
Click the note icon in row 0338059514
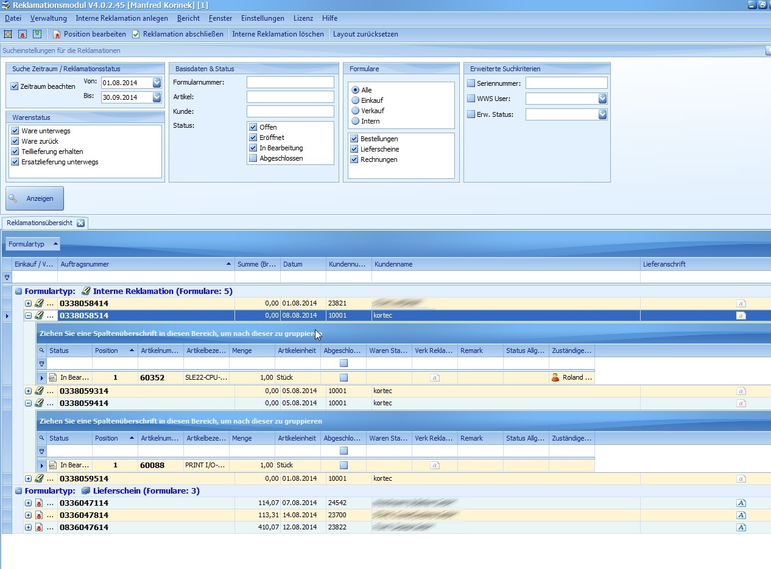coord(741,478)
